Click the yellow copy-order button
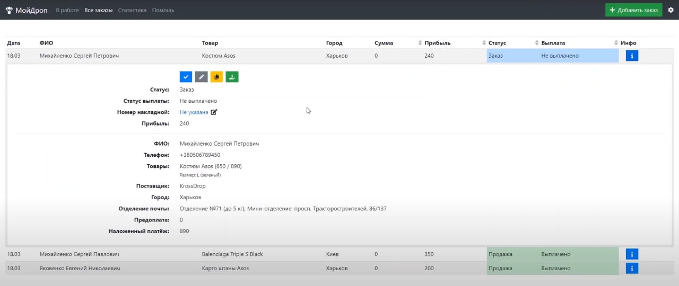The image size is (679, 286). [x=216, y=77]
